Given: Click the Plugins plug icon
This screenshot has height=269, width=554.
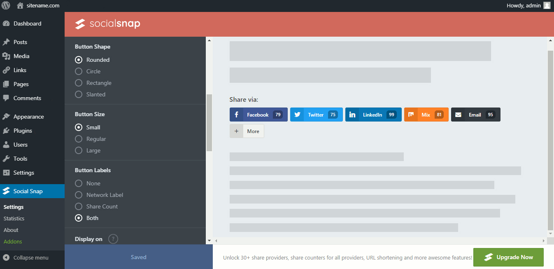Looking at the screenshot, I should pyautogui.click(x=6, y=131).
